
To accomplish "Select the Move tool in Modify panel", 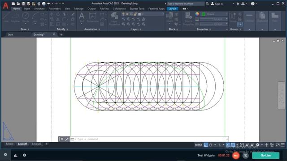I will (x=52, y=14).
